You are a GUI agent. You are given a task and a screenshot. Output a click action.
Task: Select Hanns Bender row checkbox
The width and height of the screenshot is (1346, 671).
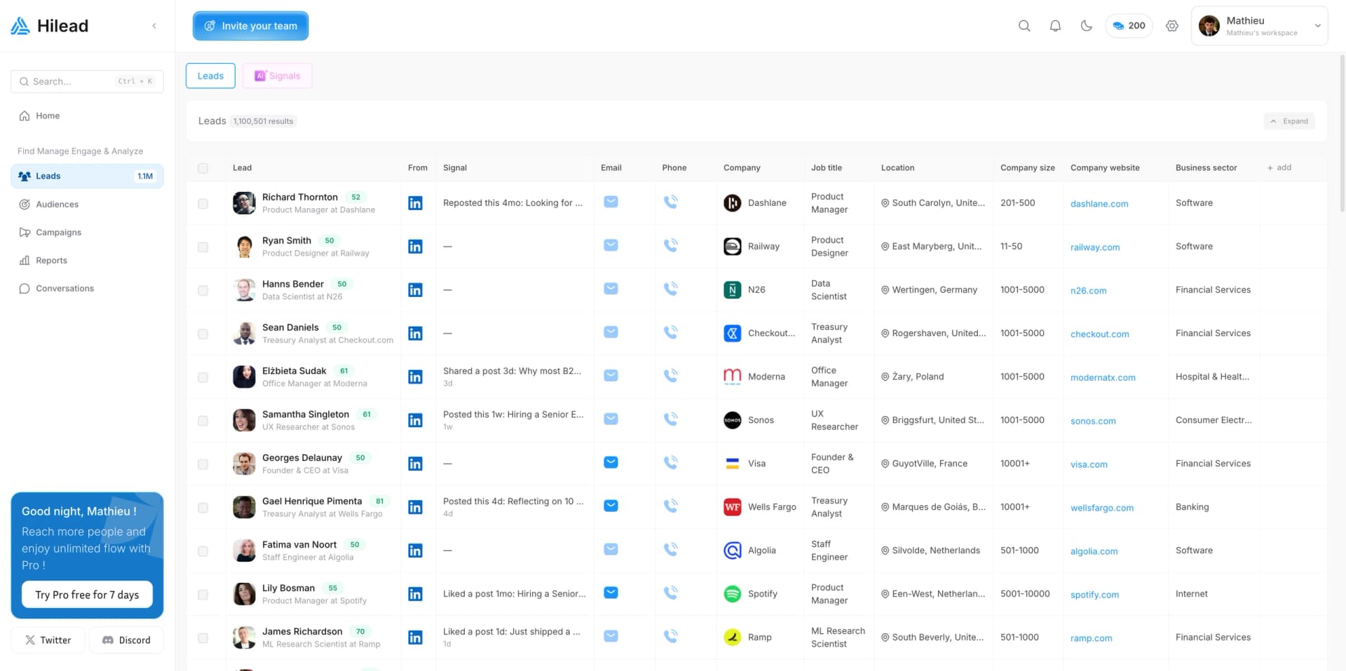[203, 291]
